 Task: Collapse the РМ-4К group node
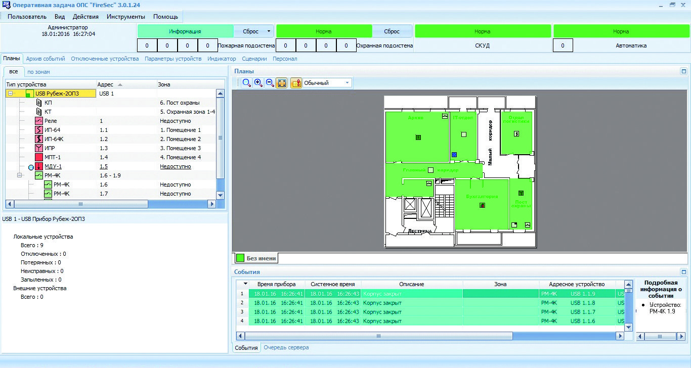pos(20,175)
